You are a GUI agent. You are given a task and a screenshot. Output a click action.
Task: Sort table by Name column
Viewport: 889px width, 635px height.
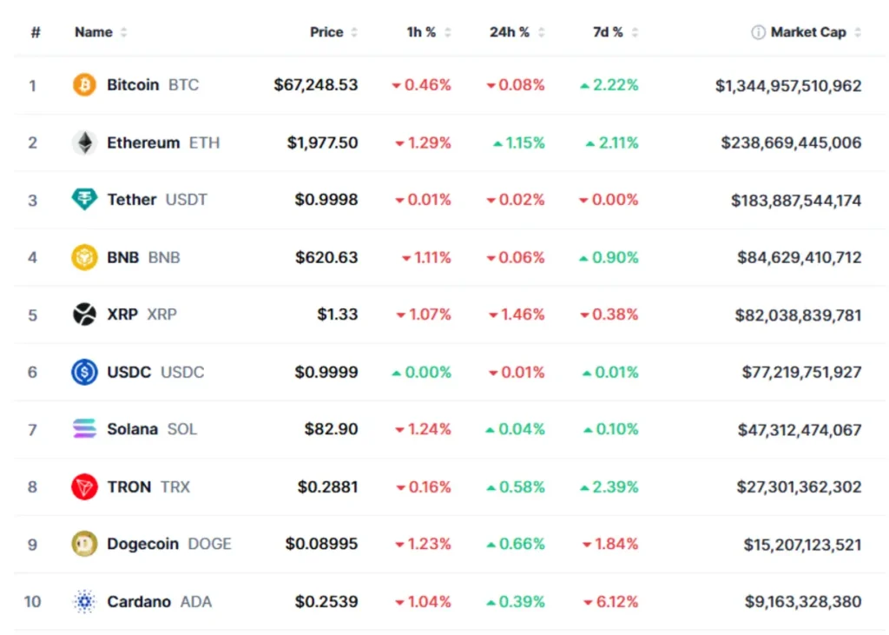94,32
